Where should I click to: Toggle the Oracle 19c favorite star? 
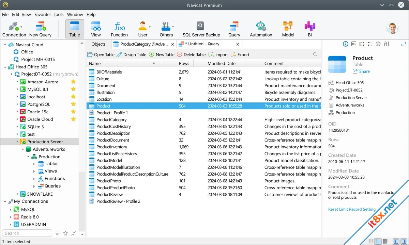pos(73,112)
